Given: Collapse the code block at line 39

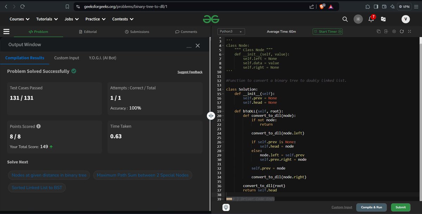Looking at the screenshot, I should click(x=224, y=199).
